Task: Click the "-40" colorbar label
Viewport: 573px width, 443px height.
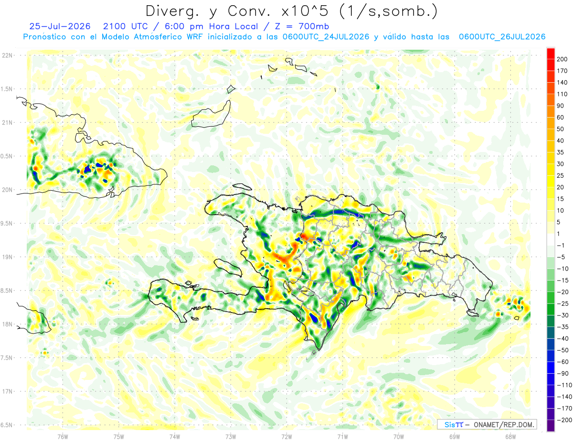Action: 562,339
